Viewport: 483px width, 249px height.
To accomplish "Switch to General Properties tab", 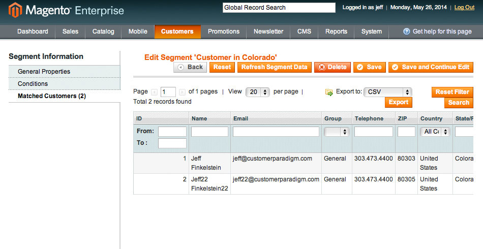I will coord(65,72).
